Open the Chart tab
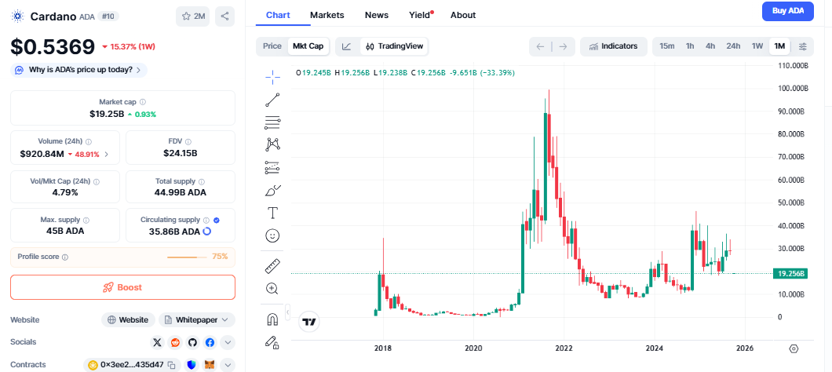This screenshot has width=832, height=372. click(x=278, y=15)
